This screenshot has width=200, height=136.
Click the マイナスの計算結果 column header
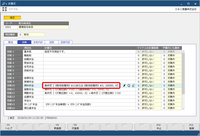[148, 48]
